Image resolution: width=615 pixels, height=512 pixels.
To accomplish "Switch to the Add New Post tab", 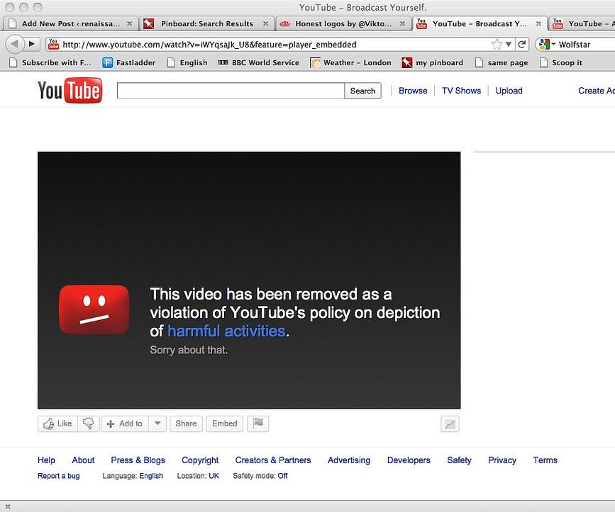I will click(70, 23).
